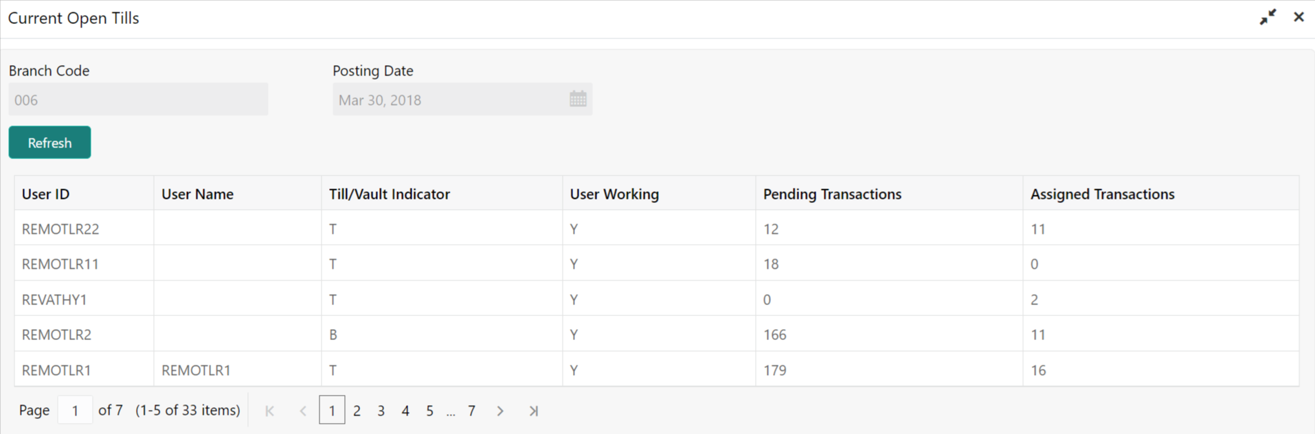Select the REMOTLR22 row
Viewport: 1315px width, 434px height.
coord(60,229)
